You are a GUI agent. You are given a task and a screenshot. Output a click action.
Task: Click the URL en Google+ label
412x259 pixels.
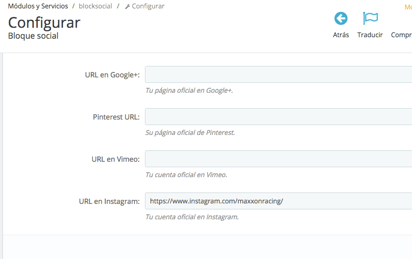pyautogui.click(x=112, y=75)
